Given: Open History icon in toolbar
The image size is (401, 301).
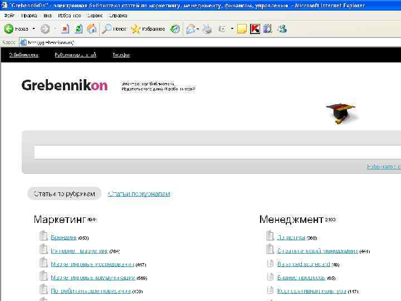Looking at the screenshot, I should click(175, 29).
